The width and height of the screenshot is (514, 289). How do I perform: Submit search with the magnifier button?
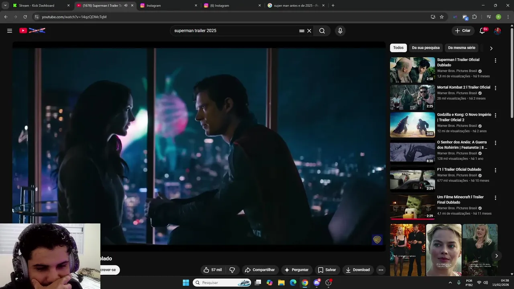tap(322, 31)
